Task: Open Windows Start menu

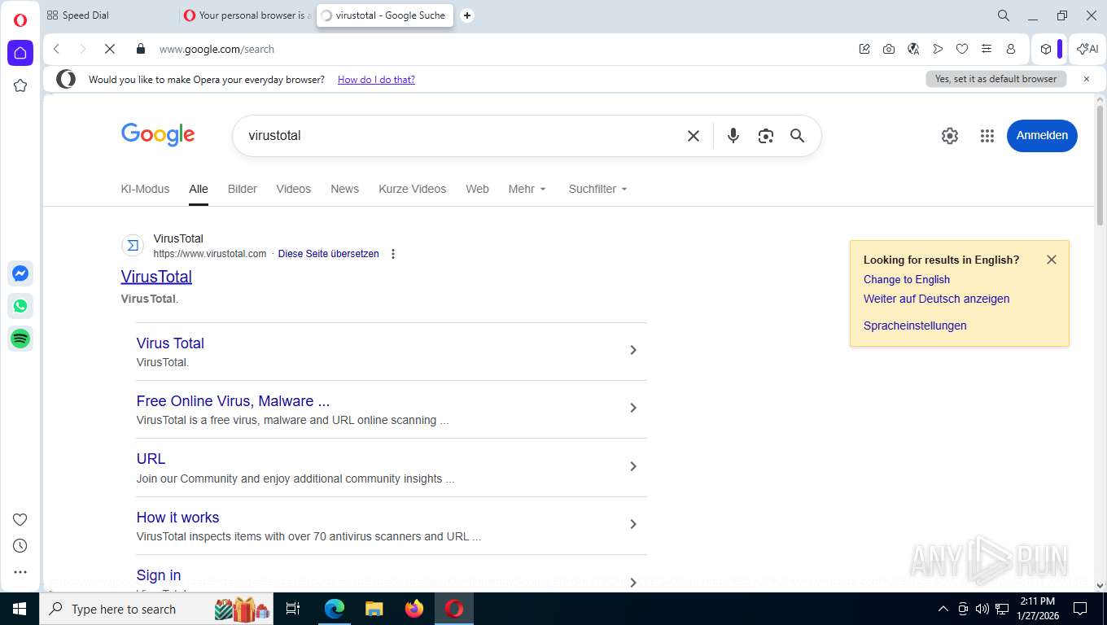Action: (20, 609)
